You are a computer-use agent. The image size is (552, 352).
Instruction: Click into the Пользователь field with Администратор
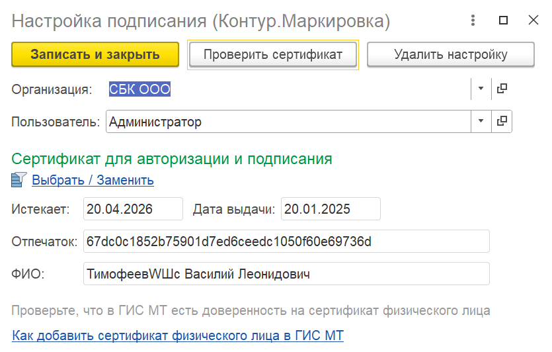[288, 122]
